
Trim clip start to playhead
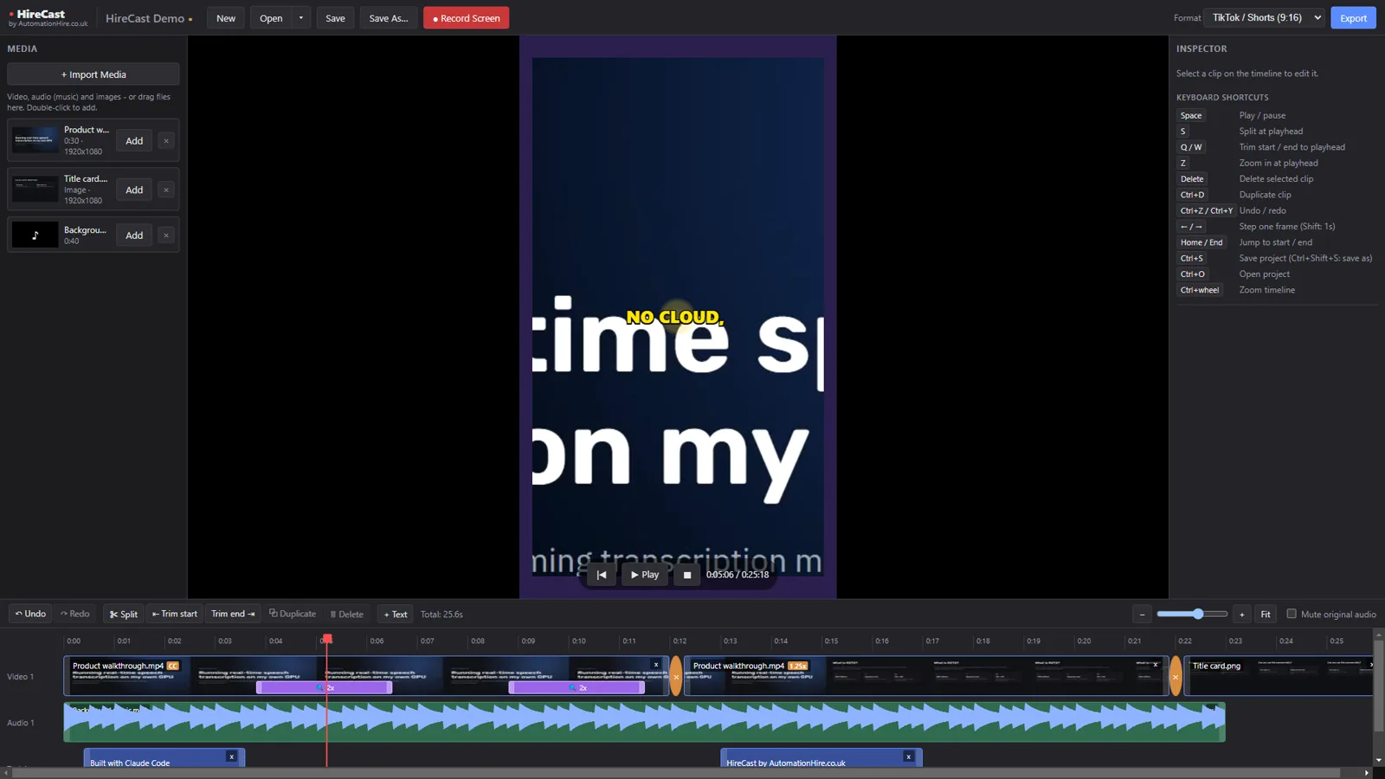tap(175, 615)
